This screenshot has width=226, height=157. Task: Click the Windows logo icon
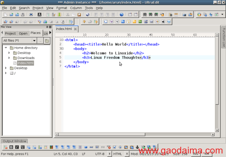157,22
